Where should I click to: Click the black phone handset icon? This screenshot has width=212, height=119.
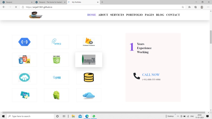click(137, 76)
